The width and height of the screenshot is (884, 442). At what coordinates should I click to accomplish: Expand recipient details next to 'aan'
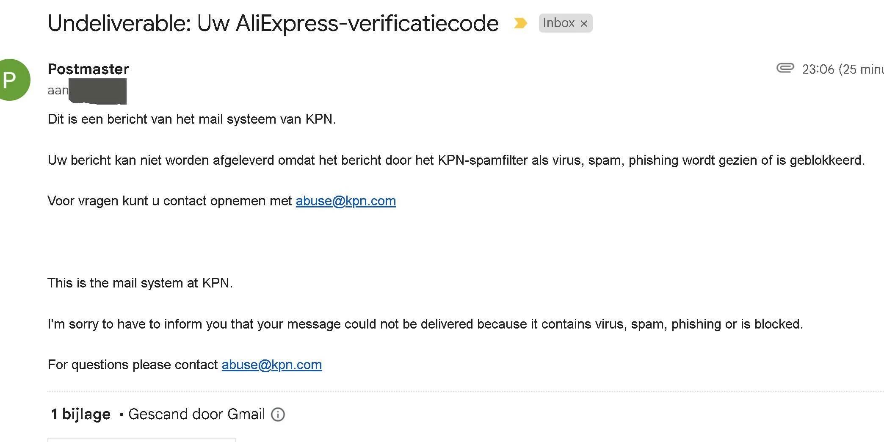(97, 91)
